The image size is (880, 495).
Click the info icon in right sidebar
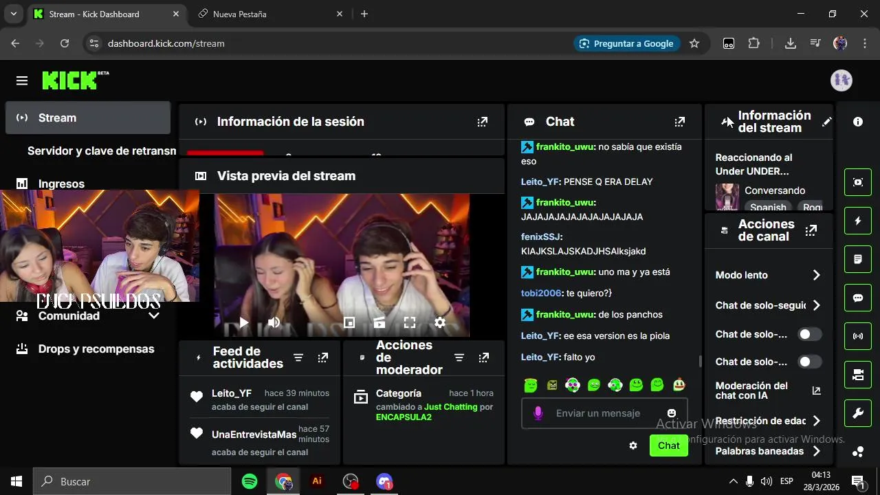pos(858,122)
